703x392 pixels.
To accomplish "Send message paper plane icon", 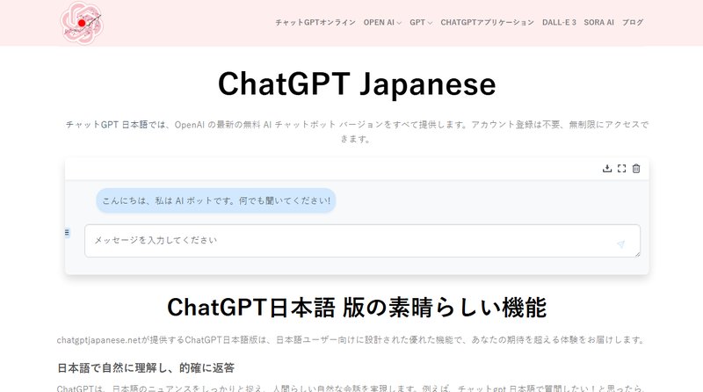I will pyautogui.click(x=620, y=244).
